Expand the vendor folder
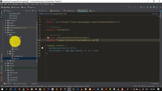Viewport: 162px width, 91px height. point(6,70)
